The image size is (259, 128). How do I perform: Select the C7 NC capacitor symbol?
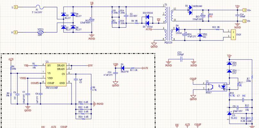tap(243, 100)
